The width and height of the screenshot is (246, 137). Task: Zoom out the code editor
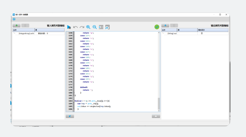pos(95,27)
